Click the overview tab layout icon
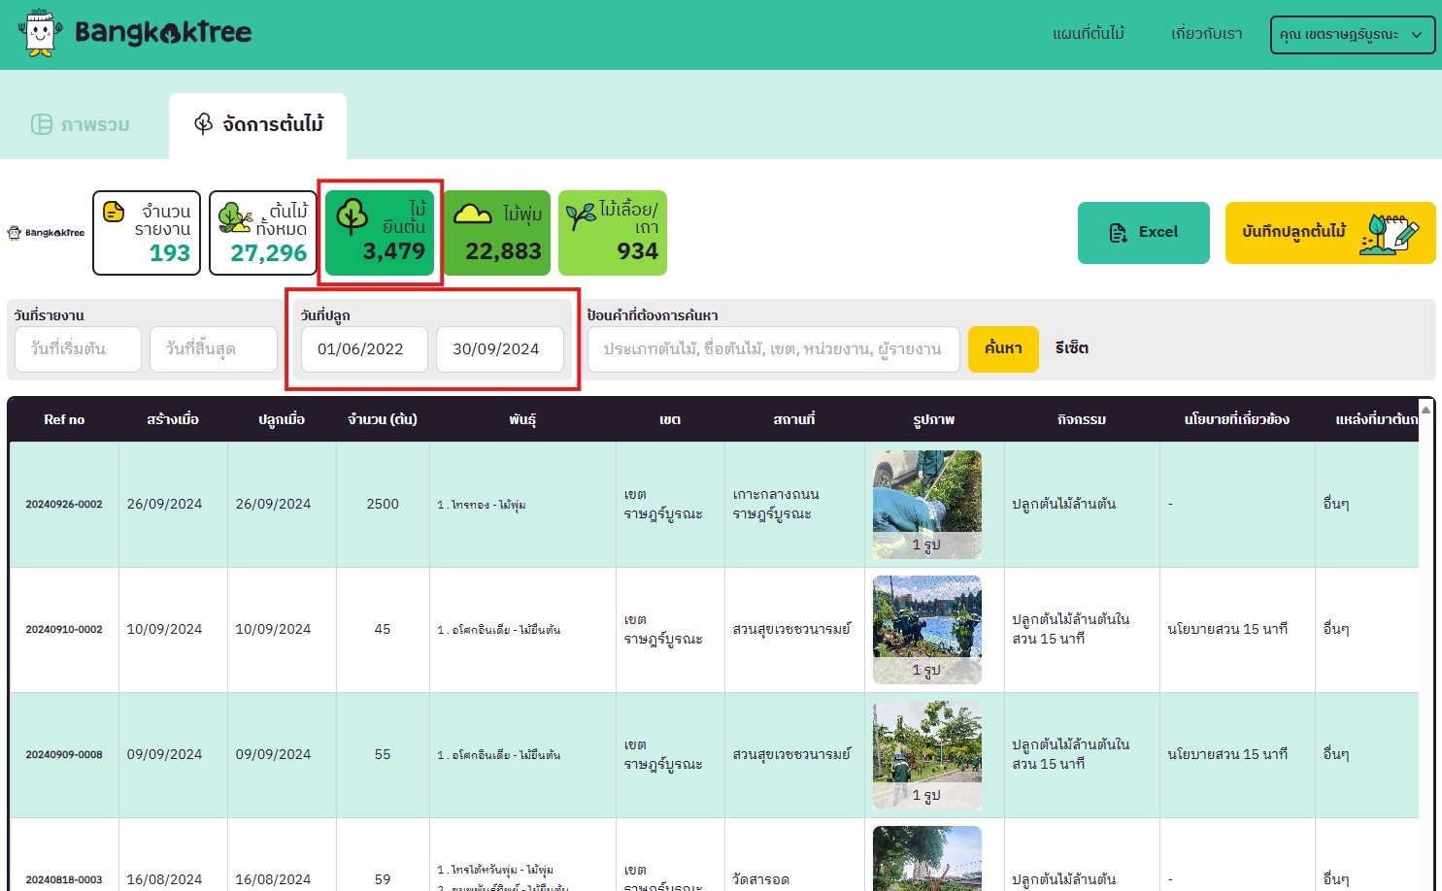This screenshot has width=1442, height=891. (42, 124)
